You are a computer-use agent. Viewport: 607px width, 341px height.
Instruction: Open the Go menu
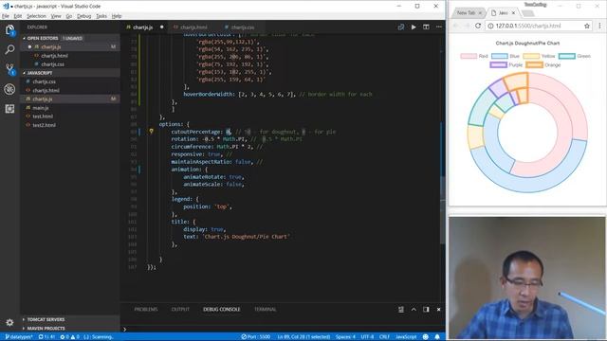pyautogui.click(x=69, y=16)
